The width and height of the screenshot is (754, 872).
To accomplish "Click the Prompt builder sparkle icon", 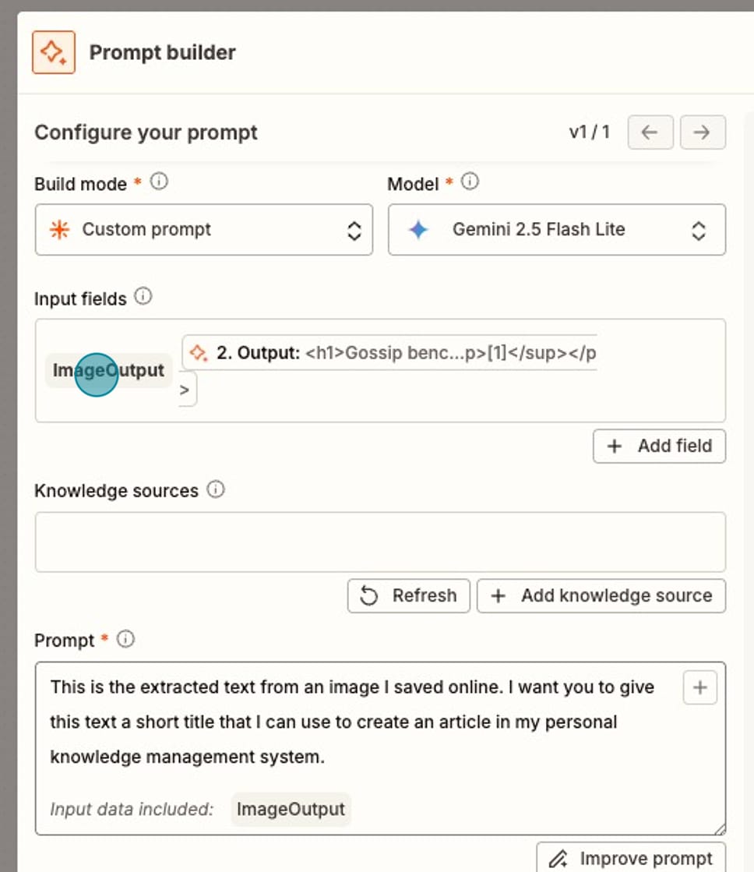I will point(52,52).
